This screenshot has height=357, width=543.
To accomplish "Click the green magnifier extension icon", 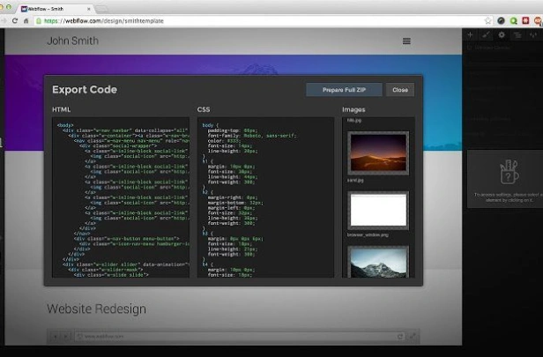I will coord(514,21).
